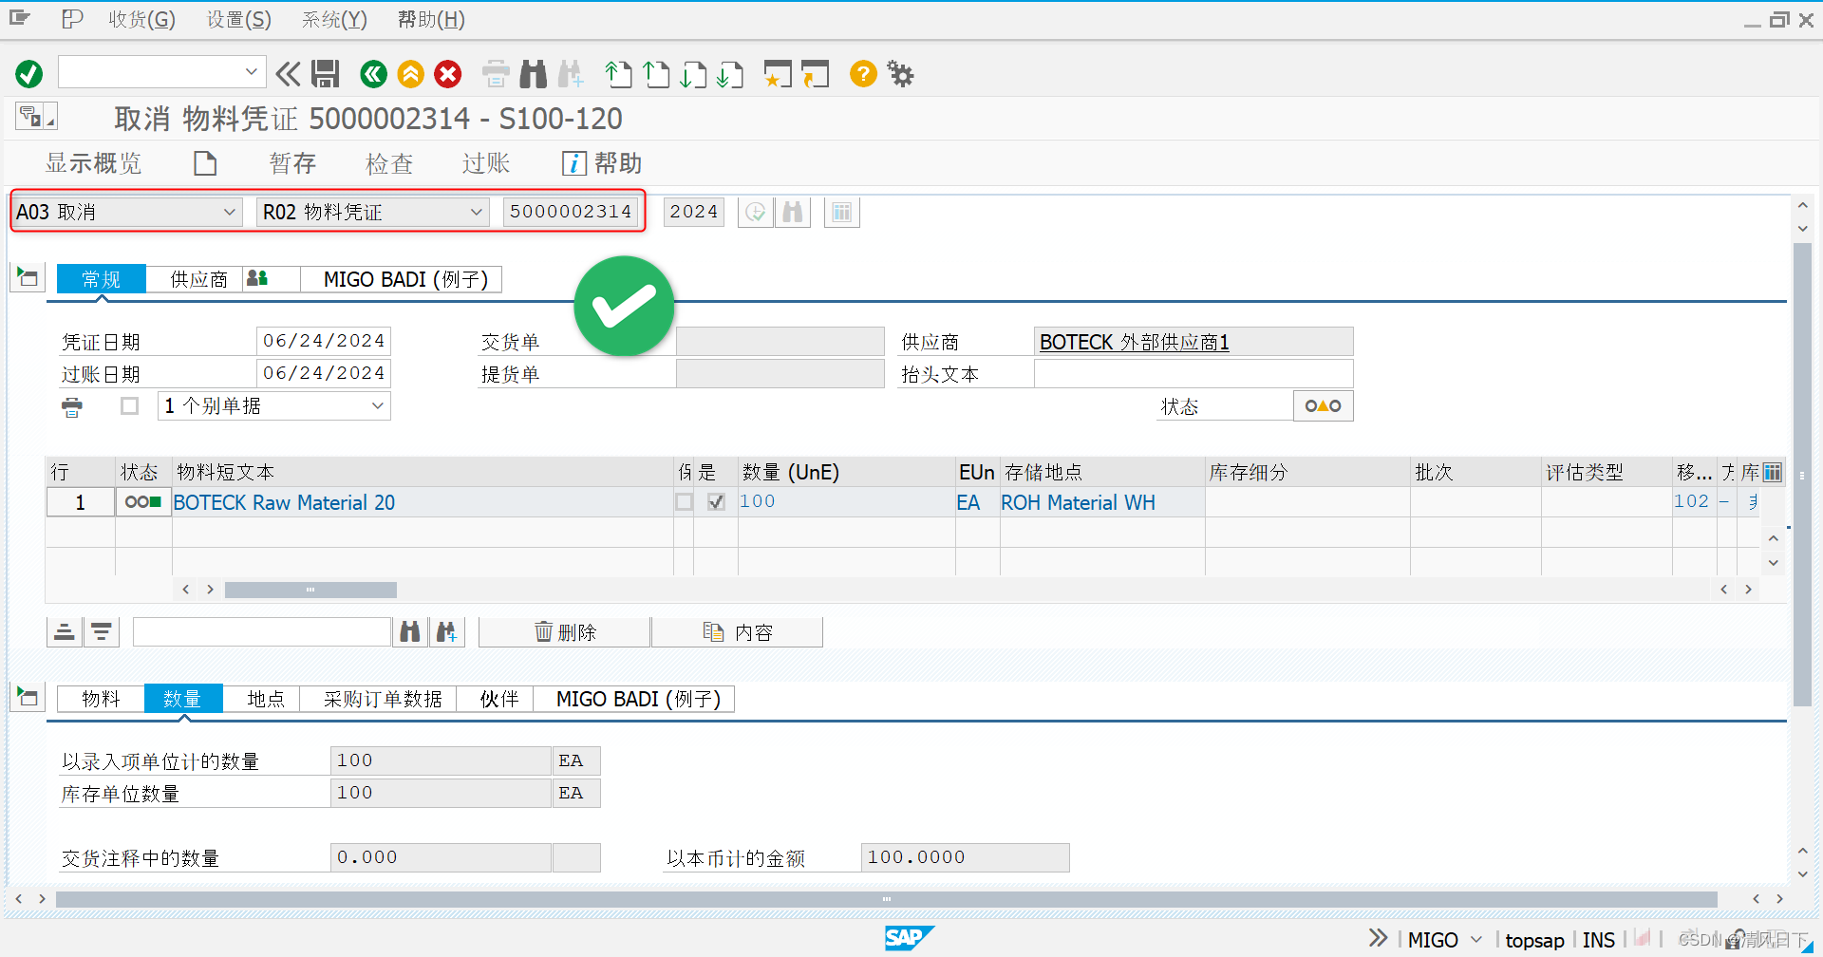Click the find binoculars below item table
The height and width of the screenshot is (957, 1823).
pyautogui.click(x=410, y=632)
